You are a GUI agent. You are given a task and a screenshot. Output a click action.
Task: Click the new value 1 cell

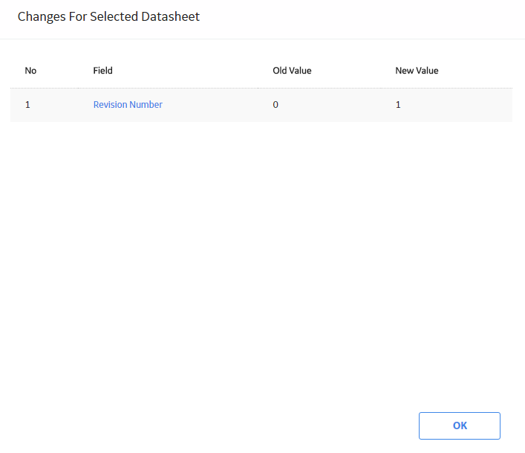click(x=398, y=105)
